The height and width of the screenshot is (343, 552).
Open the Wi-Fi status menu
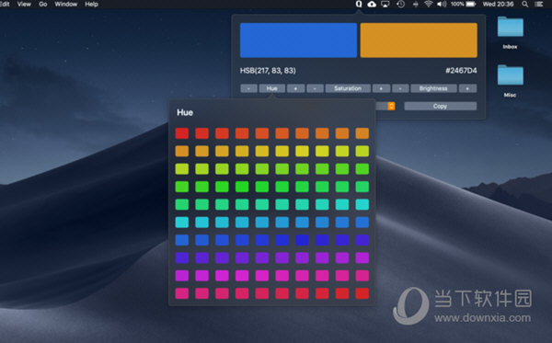pos(429,5)
